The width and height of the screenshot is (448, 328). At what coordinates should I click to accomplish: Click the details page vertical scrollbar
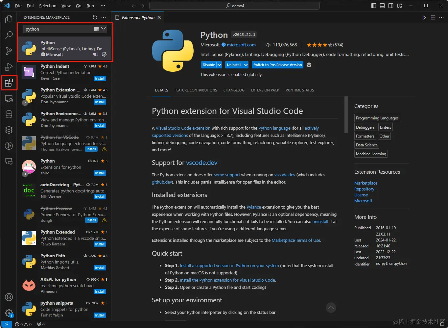346,115
